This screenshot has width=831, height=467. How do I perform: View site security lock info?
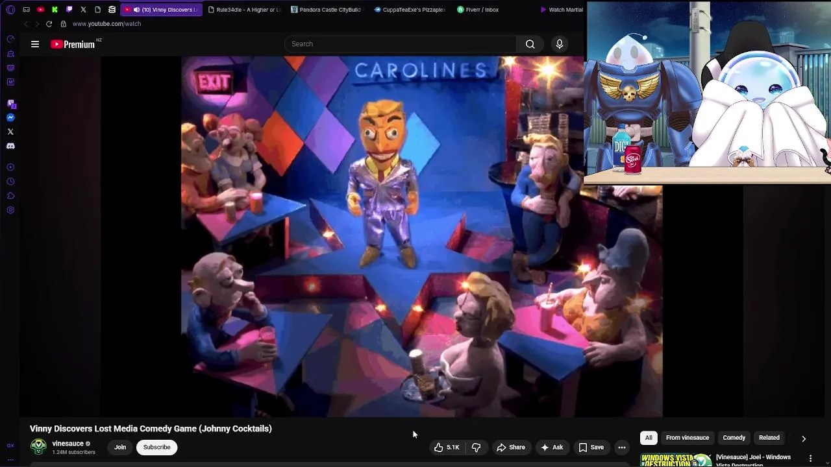[x=63, y=24]
